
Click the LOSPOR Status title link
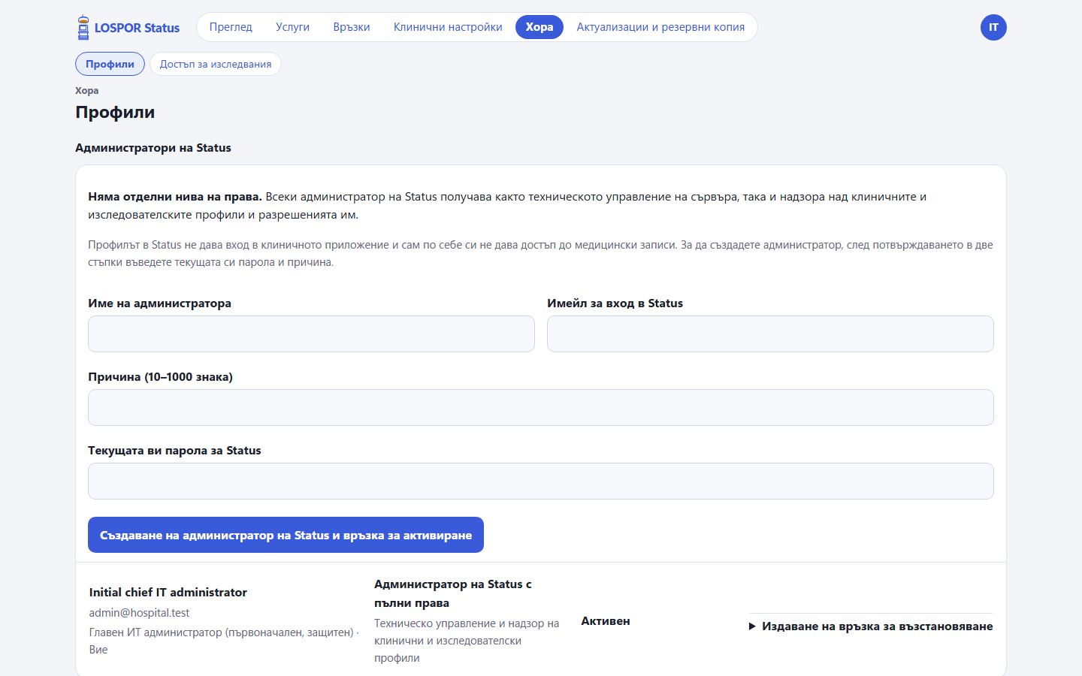[x=137, y=28]
